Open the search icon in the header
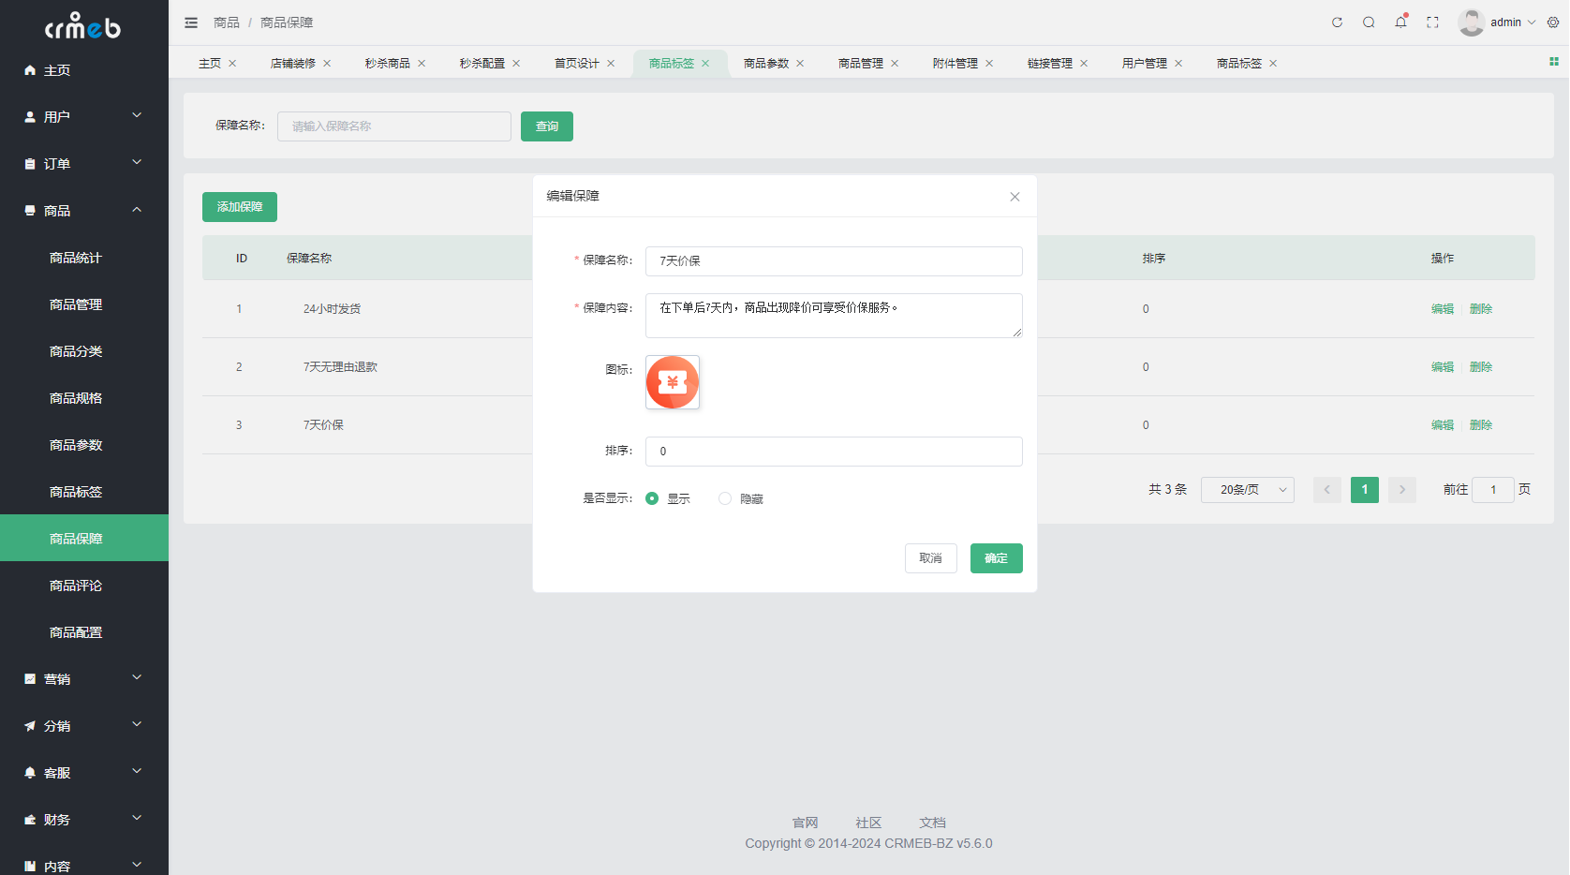 (x=1369, y=22)
